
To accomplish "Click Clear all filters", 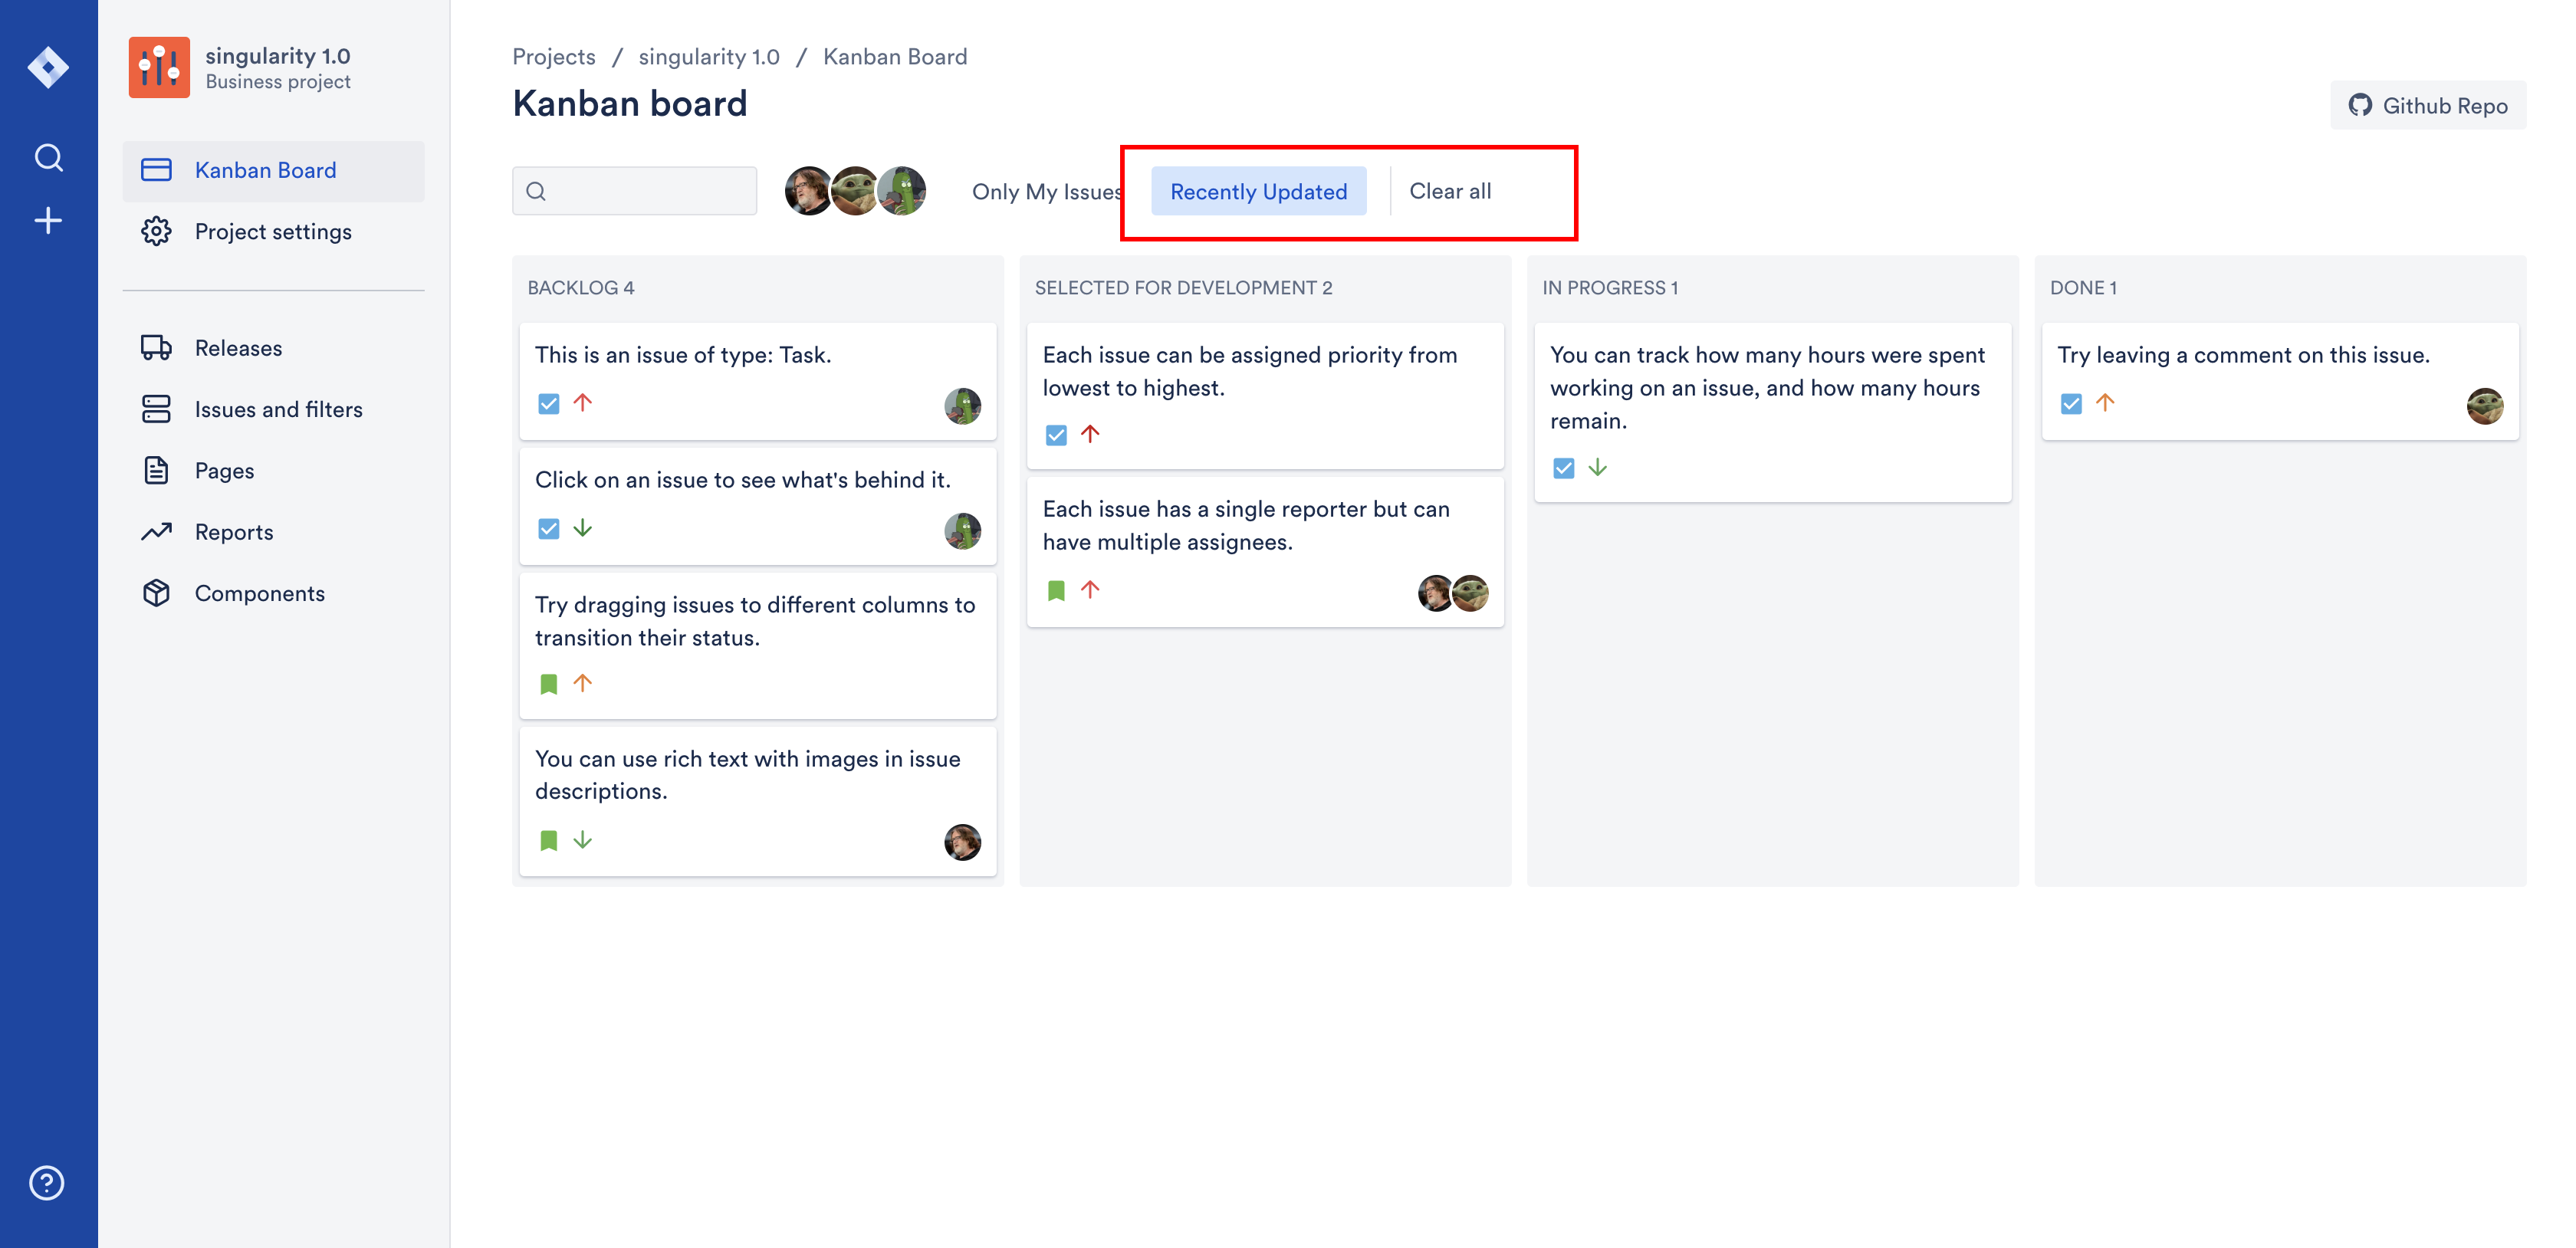I will (1449, 191).
